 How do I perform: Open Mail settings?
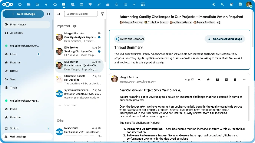[27, 137]
